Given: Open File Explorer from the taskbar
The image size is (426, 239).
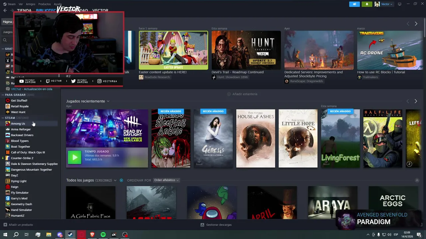Looking at the screenshot, I should [49, 235].
